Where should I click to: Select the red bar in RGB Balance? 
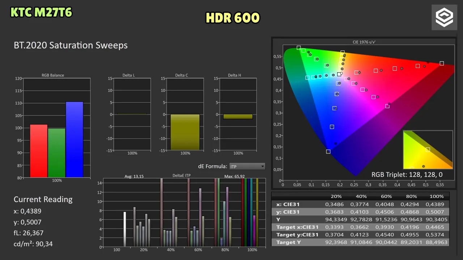click(39, 151)
